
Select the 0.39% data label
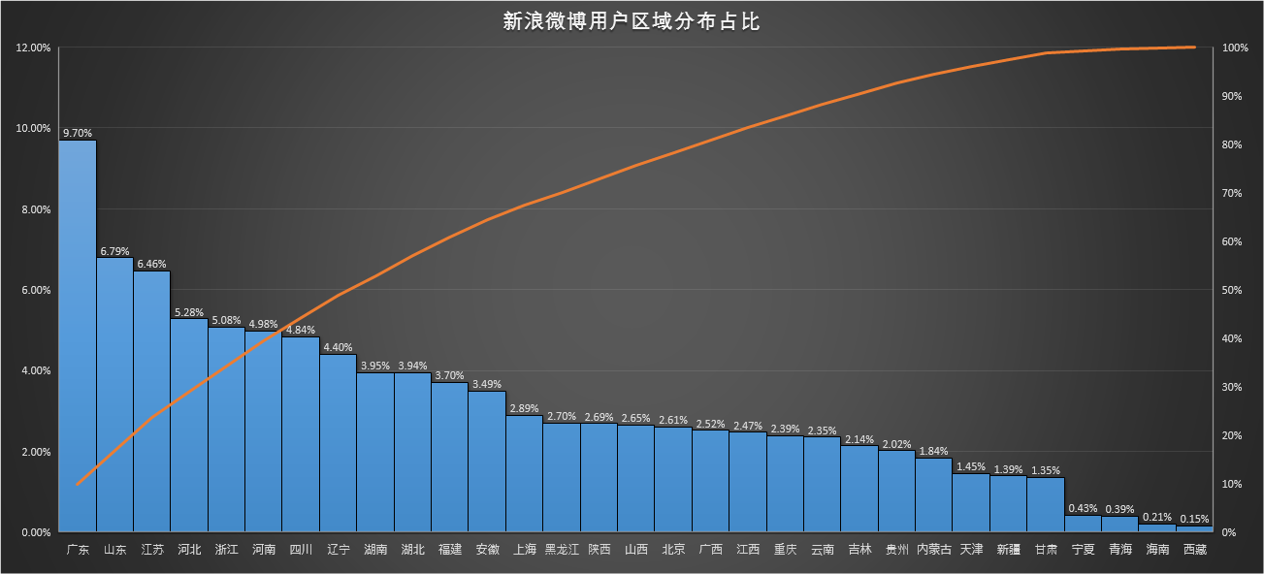pyautogui.click(x=1120, y=510)
